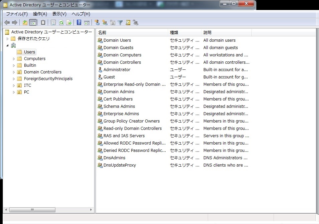Image resolution: width=319 pixels, height=224 pixels.
Task: Toggle the action pane toolbar icon
Action: [x=87, y=23]
